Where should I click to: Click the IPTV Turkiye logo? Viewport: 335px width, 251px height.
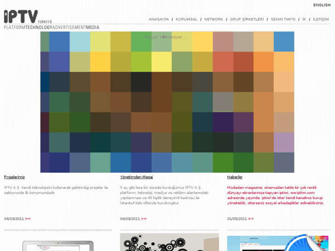pos(28,17)
